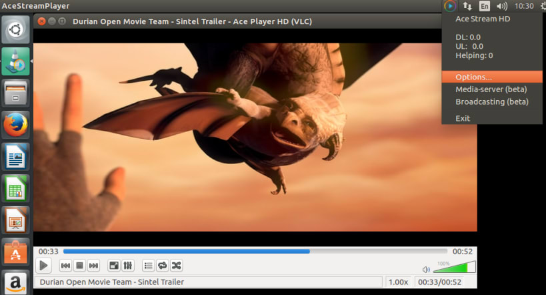Launch LibreOffice Calc from launcher
Screen dimensions: 546x295
coord(16,189)
